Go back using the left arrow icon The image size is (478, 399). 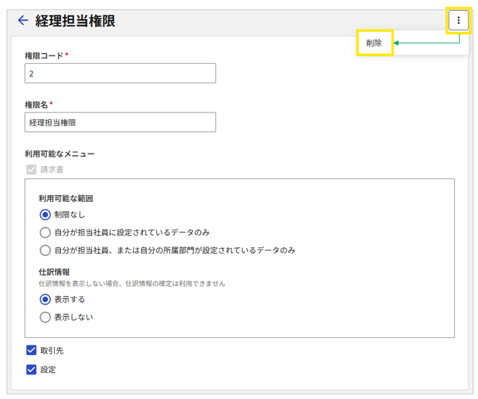point(23,20)
